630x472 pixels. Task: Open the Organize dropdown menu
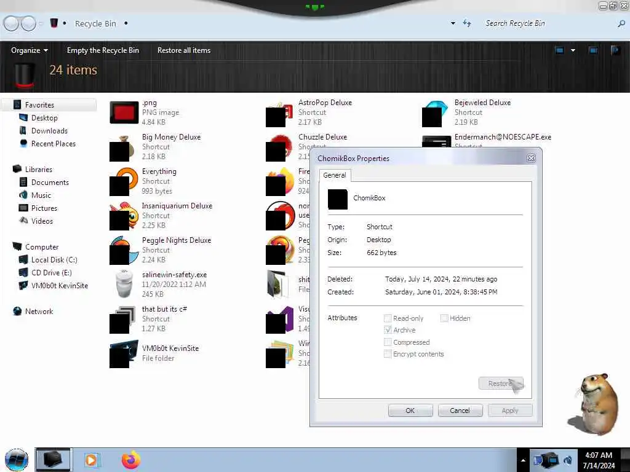coord(30,50)
